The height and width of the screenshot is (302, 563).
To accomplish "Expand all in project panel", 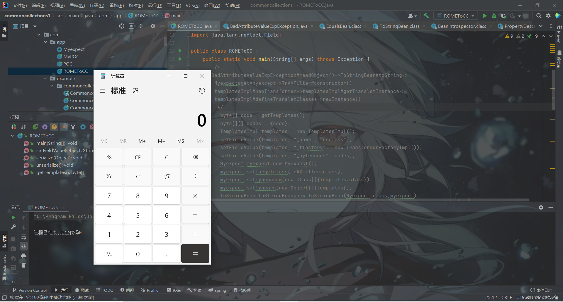I will (x=131, y=26).
